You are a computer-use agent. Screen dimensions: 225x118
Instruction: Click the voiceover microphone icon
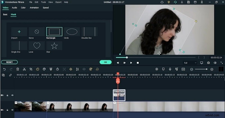pyautogui.click(x=170, y=69)
